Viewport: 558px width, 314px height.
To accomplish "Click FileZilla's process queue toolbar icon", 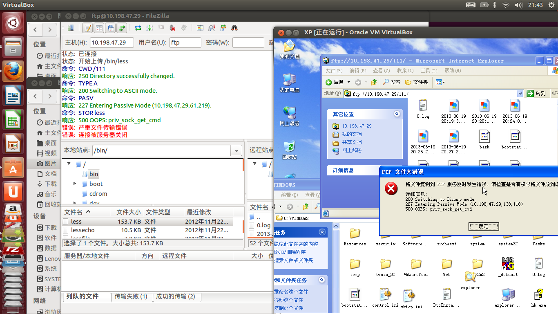I will point(150,28).
